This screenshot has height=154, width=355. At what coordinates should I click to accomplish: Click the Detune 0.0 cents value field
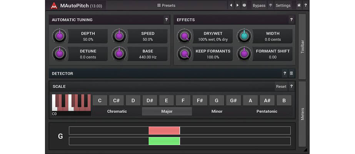[x=88, y=54]
